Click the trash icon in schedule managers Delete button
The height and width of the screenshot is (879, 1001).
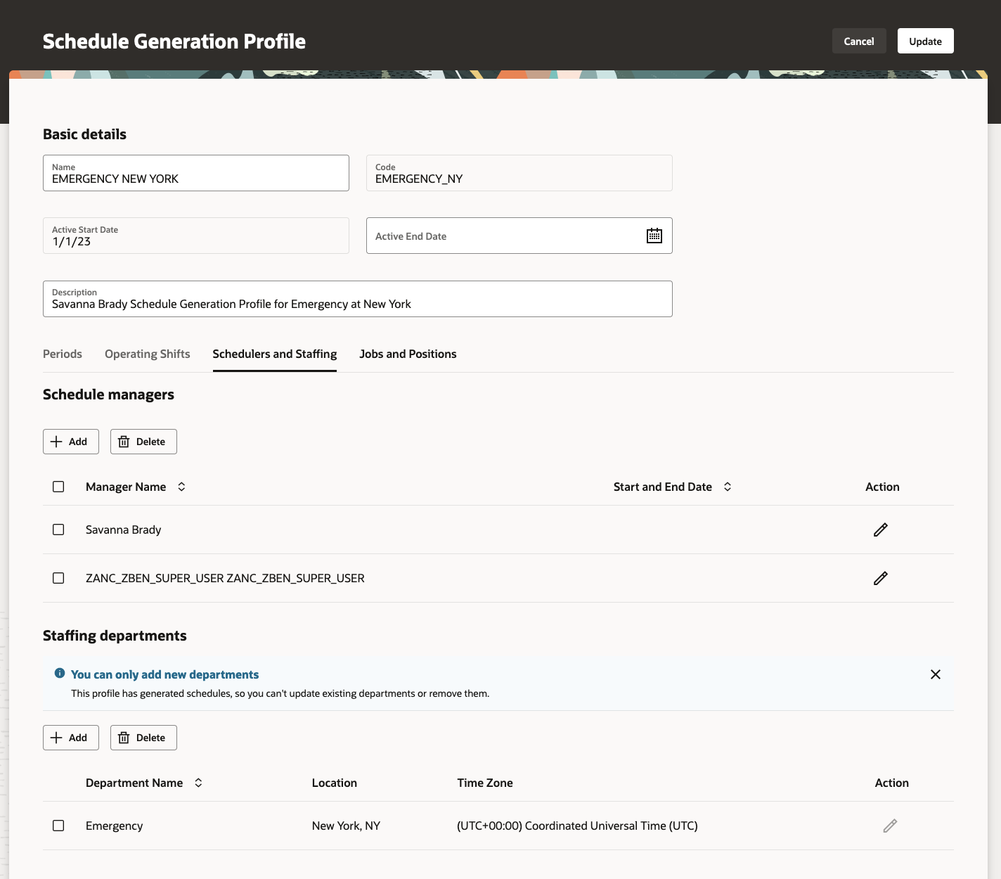(x=124, y=441)
